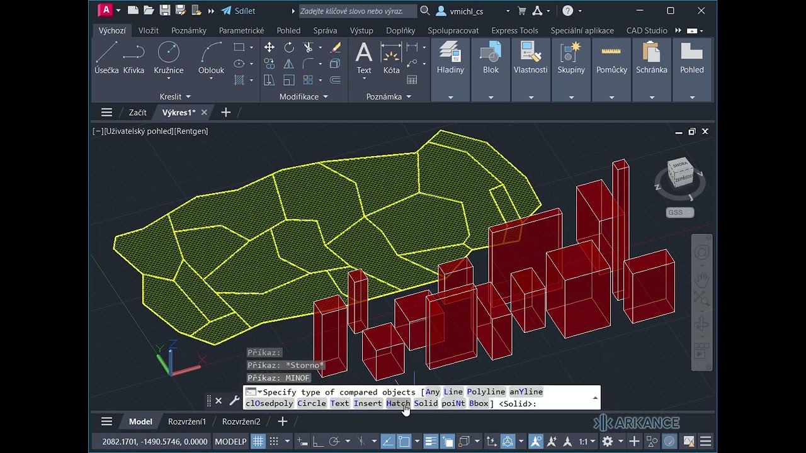This screenshot has height=453, width=806.
Task: Activate the Erase tool
Action: click(336, 47)
